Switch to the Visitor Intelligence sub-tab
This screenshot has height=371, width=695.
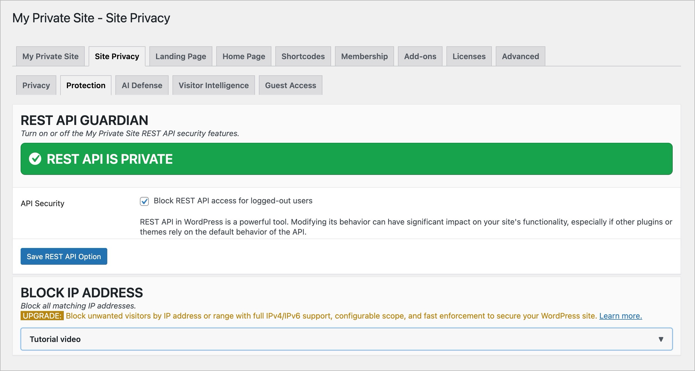[x=213, y=85]
